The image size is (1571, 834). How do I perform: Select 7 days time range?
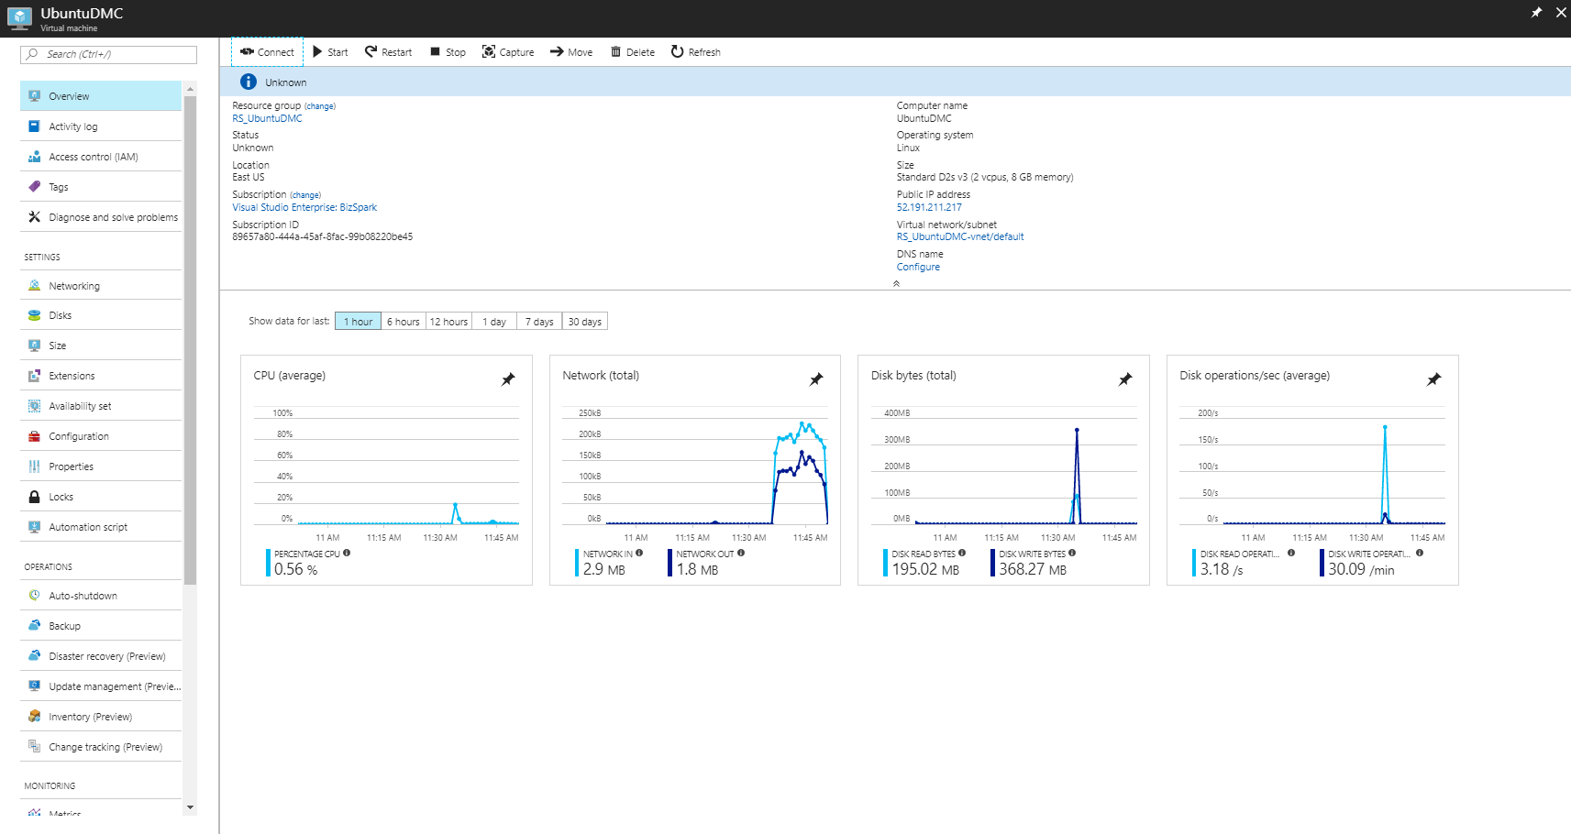(x=539, y=322)
